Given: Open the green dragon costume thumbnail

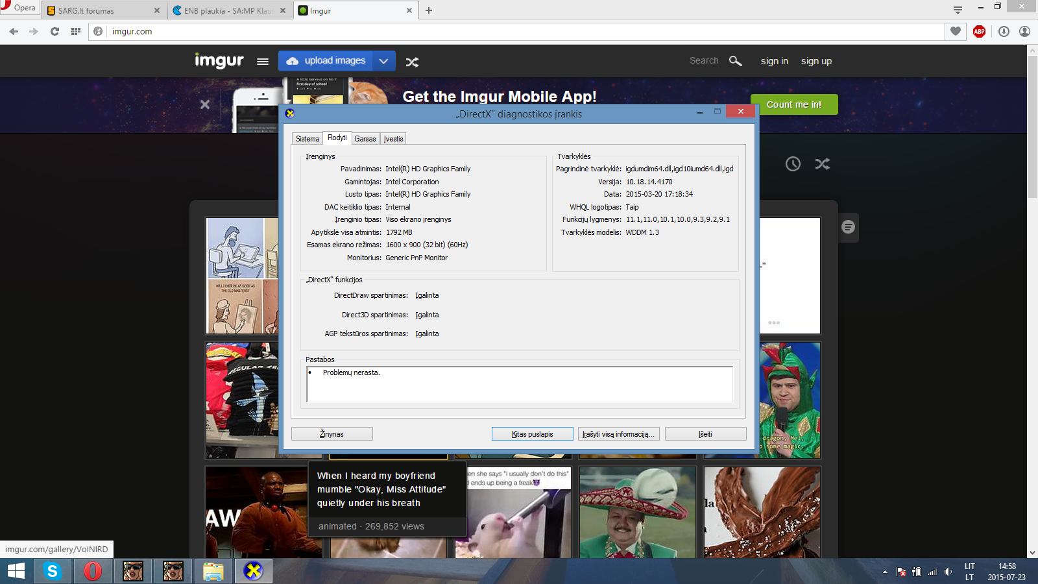Looking at the screenshot, I should pos(790,400).
